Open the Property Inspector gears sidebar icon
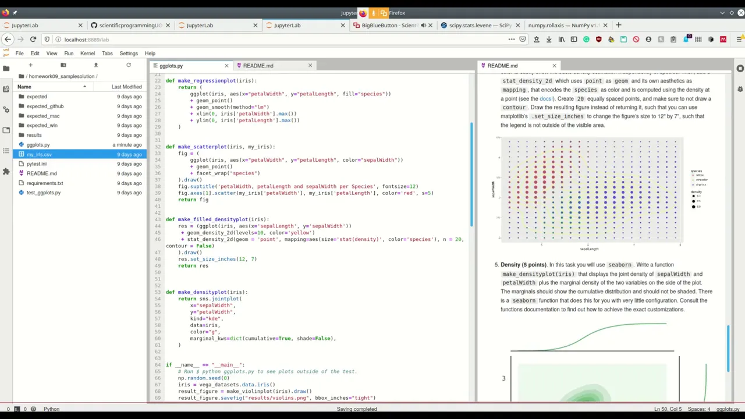This screenshot has height=419, width=745. click(x=6, y=109)
